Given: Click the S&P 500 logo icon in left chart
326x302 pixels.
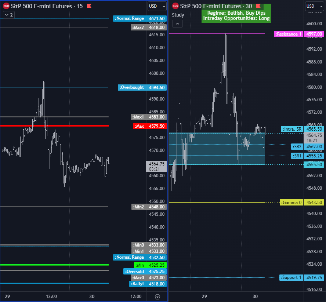Looking at the screenshot, I should click(6, 6).
